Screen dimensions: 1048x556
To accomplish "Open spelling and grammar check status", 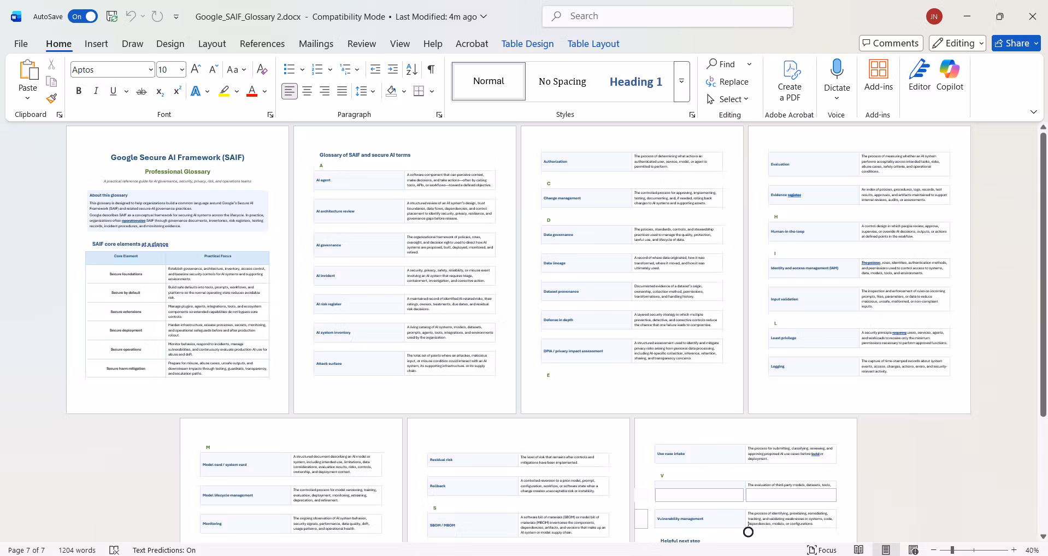I will tap(114, 550).
